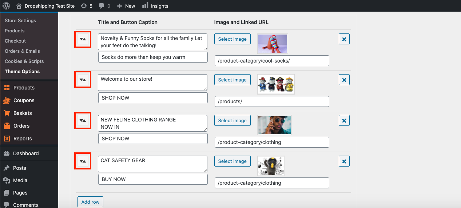Remove the /products/ slide row
461x208 pixels.
[x=344, y=80]
